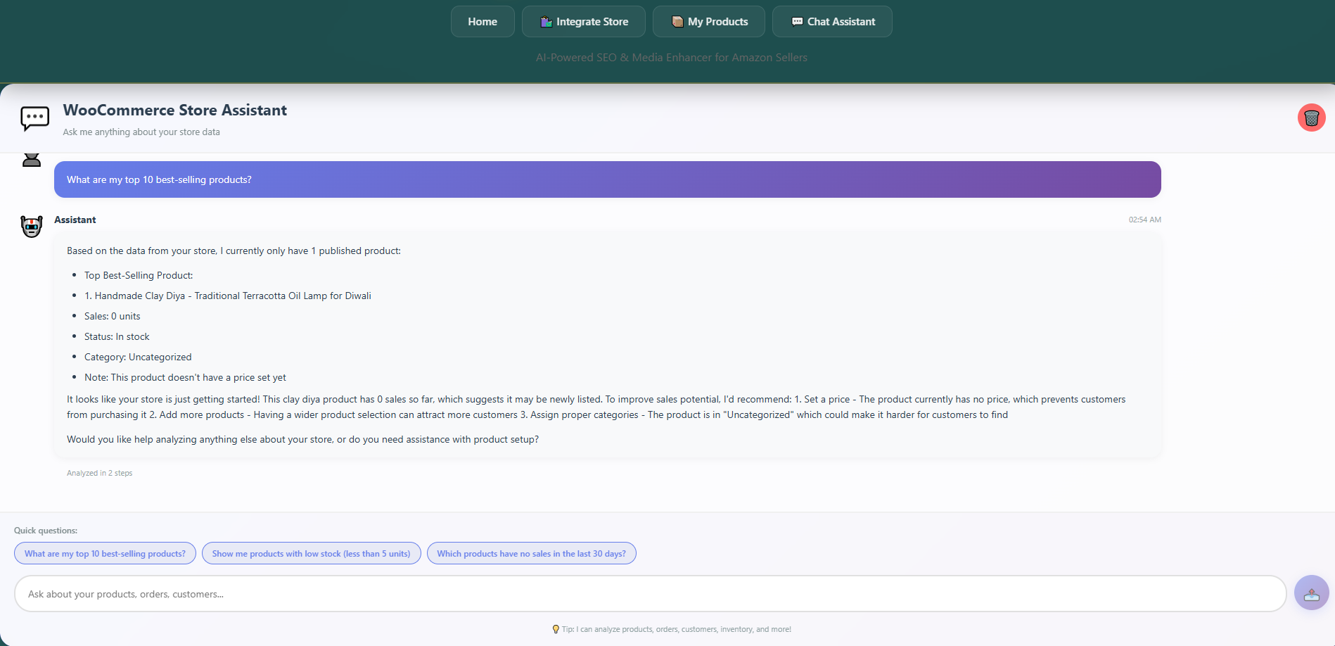Click the user message bubble about top 10 products
Image resolution: width=1335 pixels, height=646 pixels.
point(608,179)
